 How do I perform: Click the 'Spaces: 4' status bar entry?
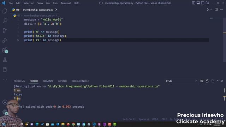pos(144,119)
